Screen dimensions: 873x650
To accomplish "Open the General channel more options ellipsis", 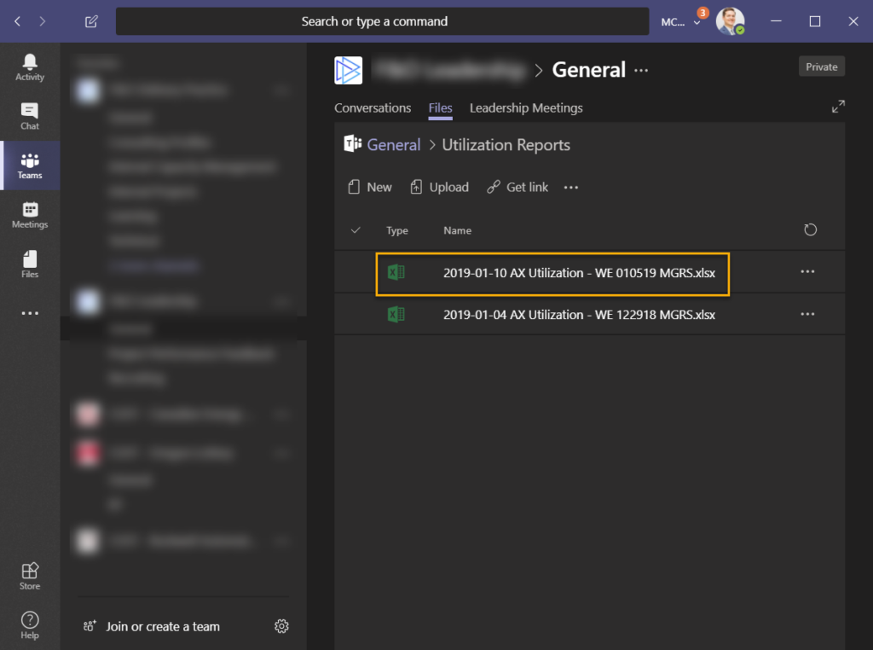I will (641, 70).
